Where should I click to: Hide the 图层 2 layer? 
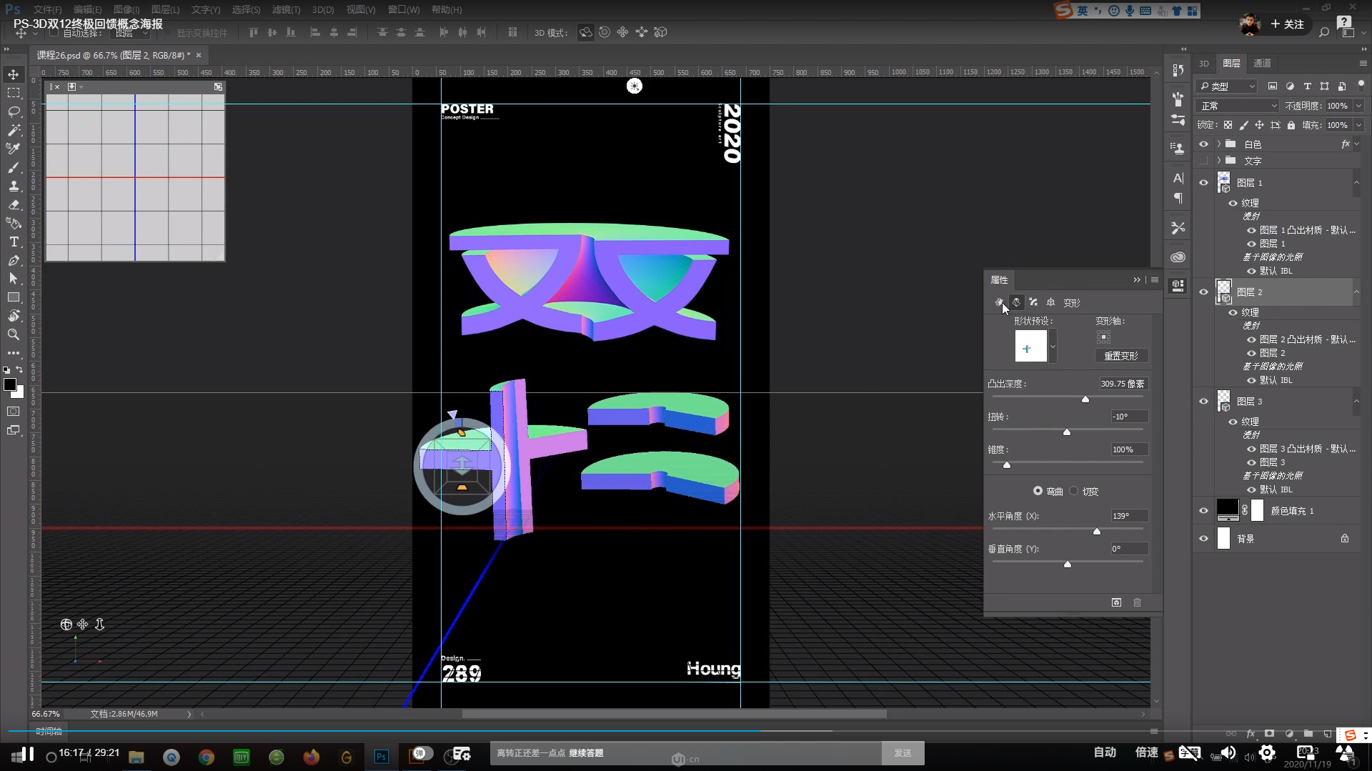pyautogui.click(x=1203, y=292)
